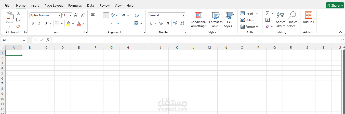Open the number format dropdown

coord(183,15)
